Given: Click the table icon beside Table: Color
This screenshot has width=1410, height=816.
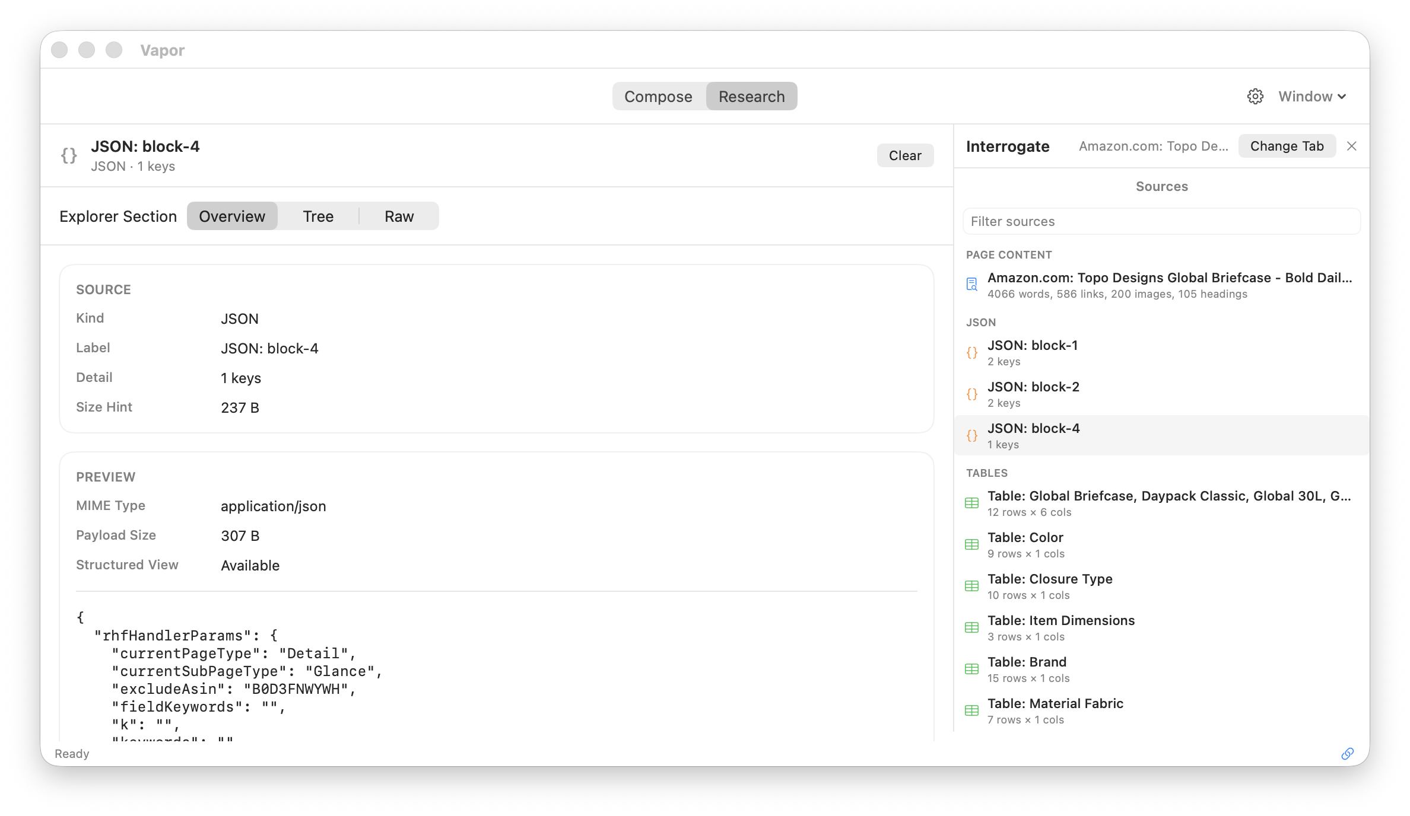Looking at the screenshot, I should pyautogui.click(x=971, y=544).
